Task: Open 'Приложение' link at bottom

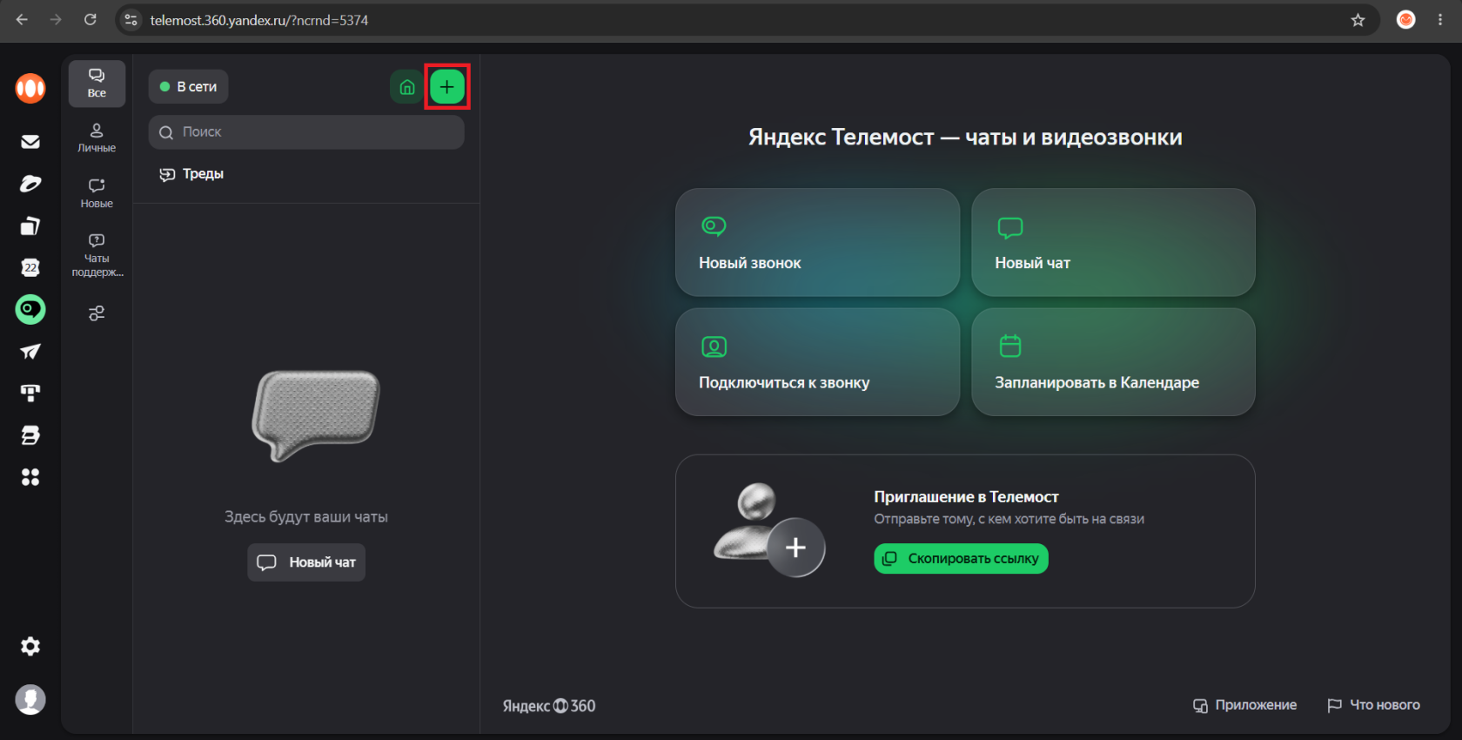Action: pos(1244,705)
